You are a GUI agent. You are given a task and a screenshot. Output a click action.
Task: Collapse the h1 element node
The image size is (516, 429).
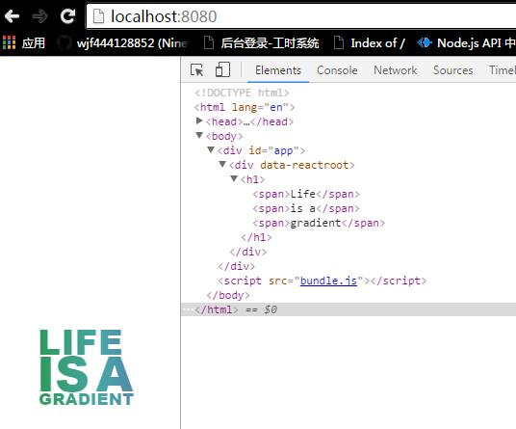[234, 178]
